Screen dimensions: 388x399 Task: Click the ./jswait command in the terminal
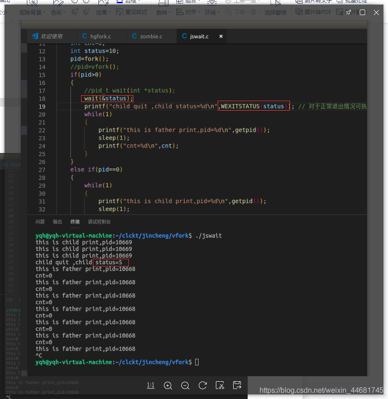[209, 235]
